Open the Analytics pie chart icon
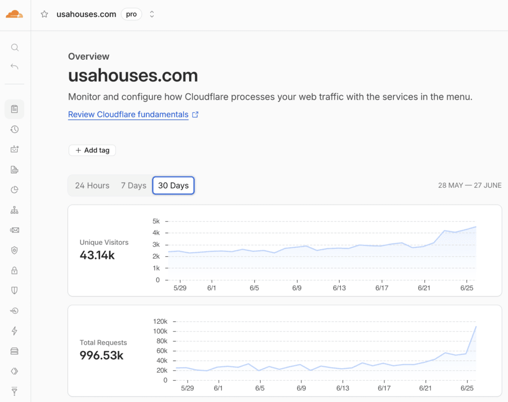Viewport: 508px width, 402px height. coord(14,190)
